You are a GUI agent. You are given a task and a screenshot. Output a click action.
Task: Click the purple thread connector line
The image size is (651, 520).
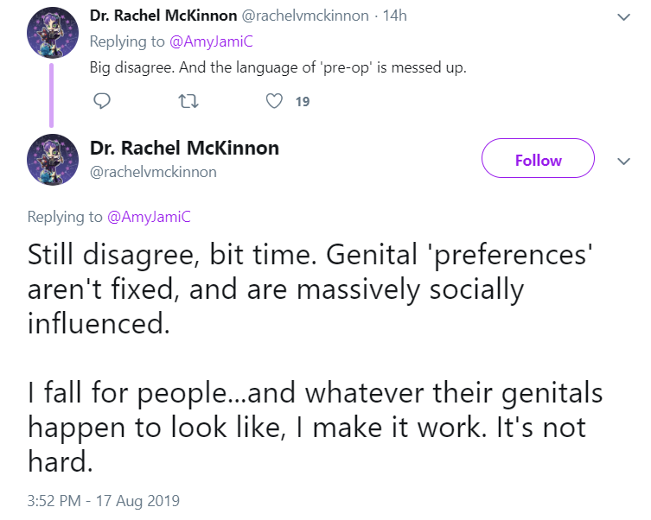point(52,95)
